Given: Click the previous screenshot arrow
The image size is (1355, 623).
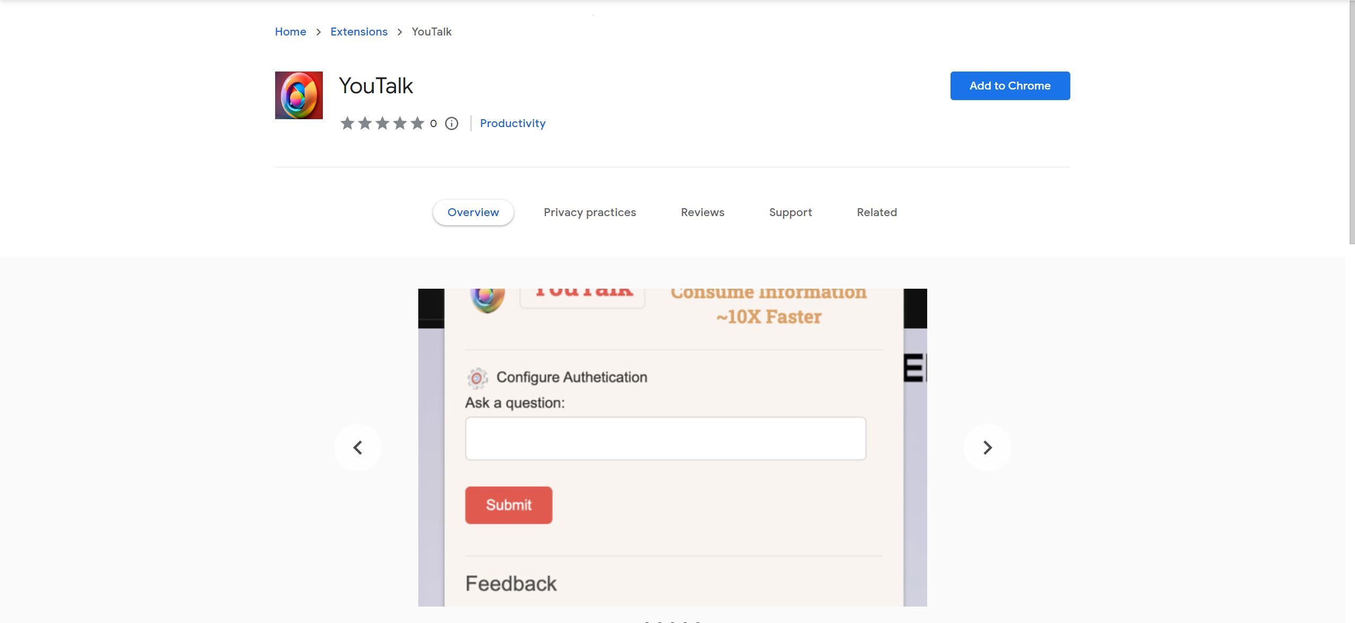Looking at the screenshot, I should pyautogui.click(x=358, y=447).
